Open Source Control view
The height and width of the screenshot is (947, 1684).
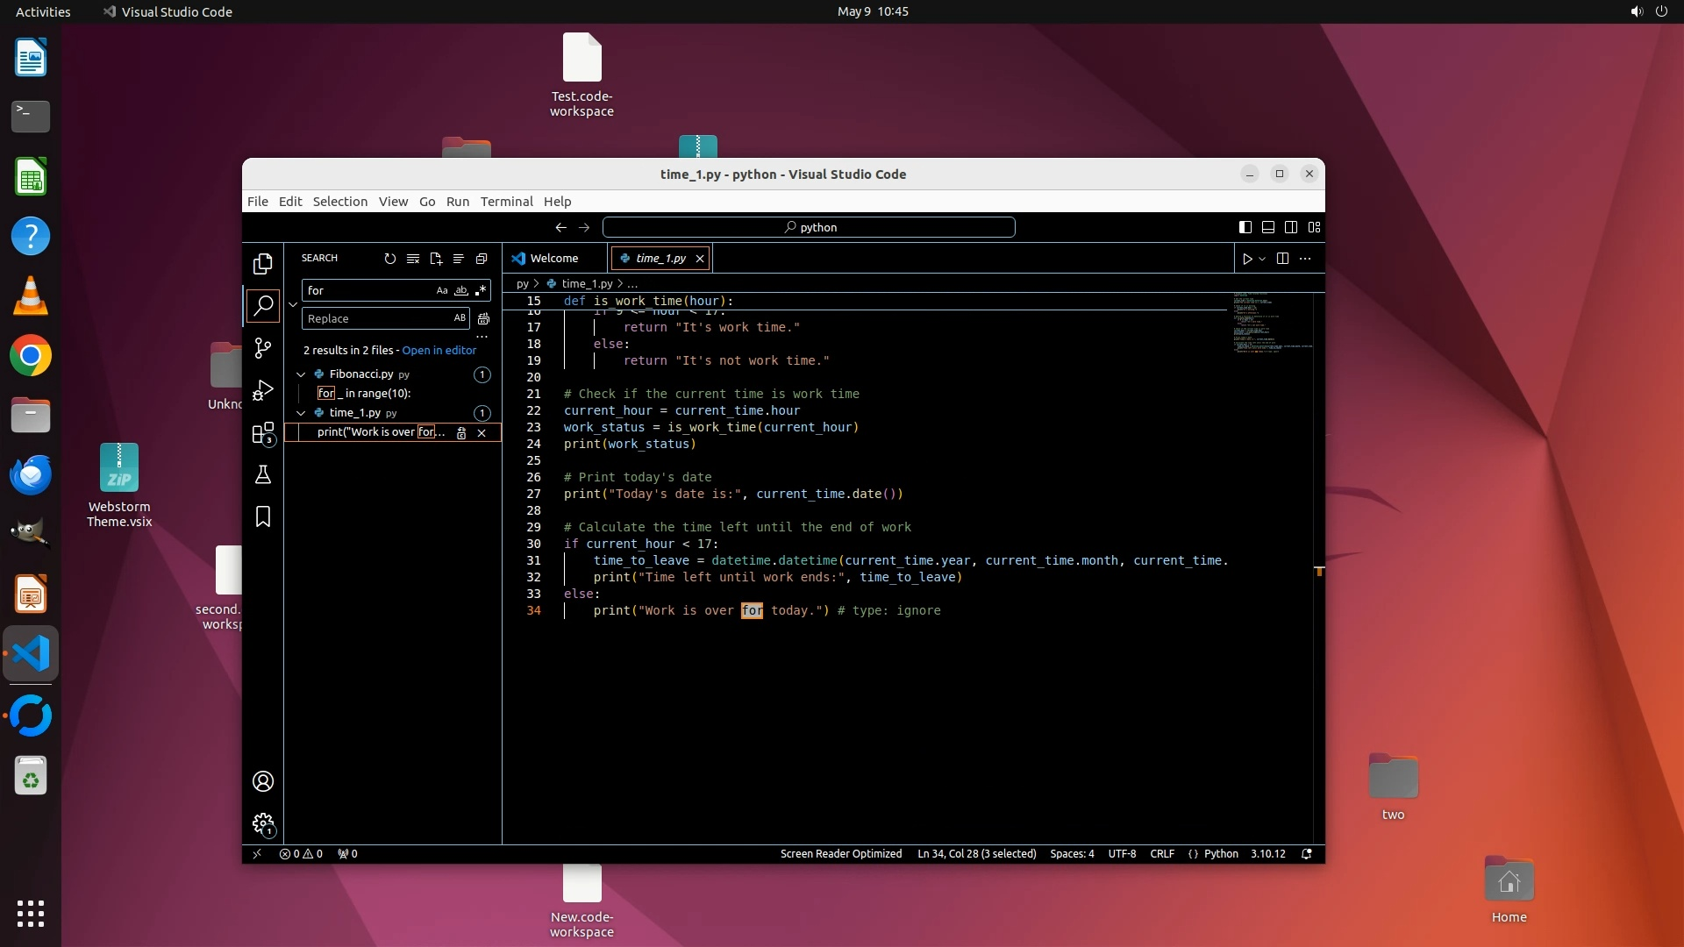[262, 348]
